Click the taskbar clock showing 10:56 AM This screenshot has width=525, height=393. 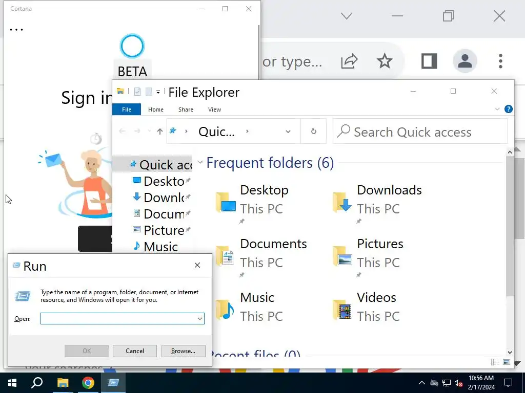pyautogui.click(x=481, y=383)
